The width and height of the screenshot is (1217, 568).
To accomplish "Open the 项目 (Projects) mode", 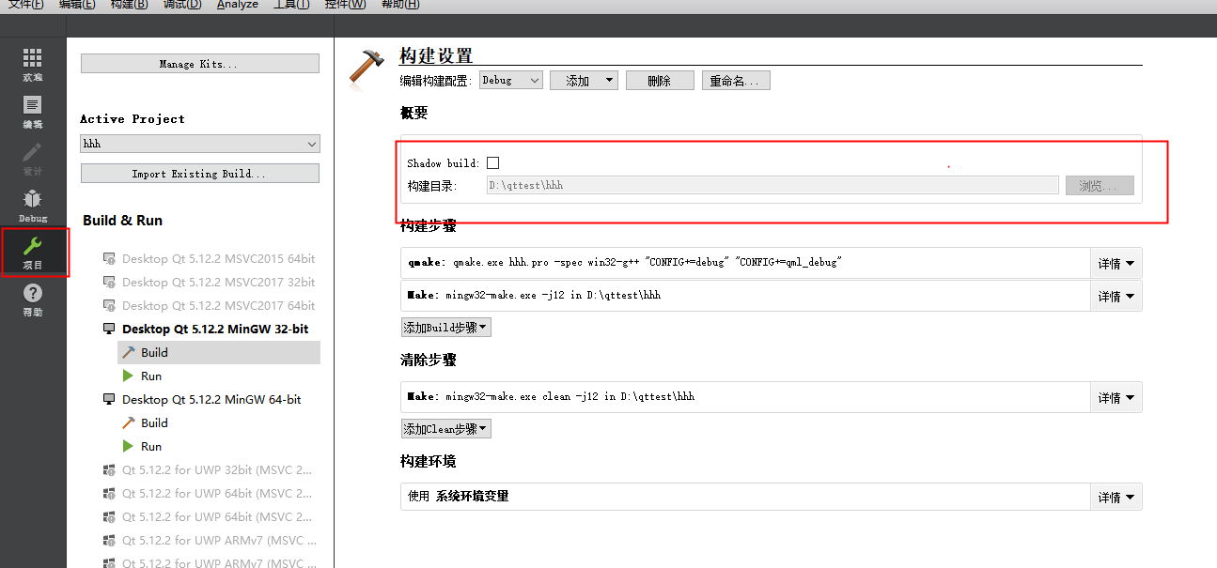I will point(33,253).
